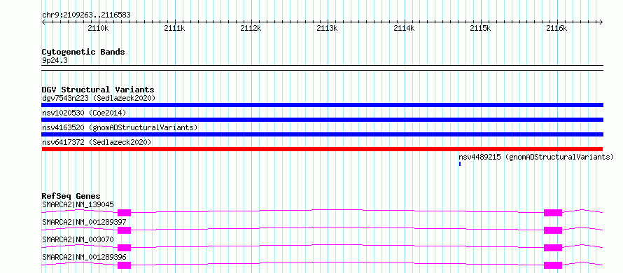This screenshot has height=273, width=623.
Task: Click the 9p24.3 band label
Action: click(x=55, y=60)
